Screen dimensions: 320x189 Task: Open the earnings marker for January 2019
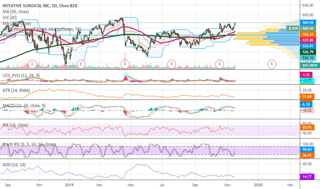coord(81,64)
